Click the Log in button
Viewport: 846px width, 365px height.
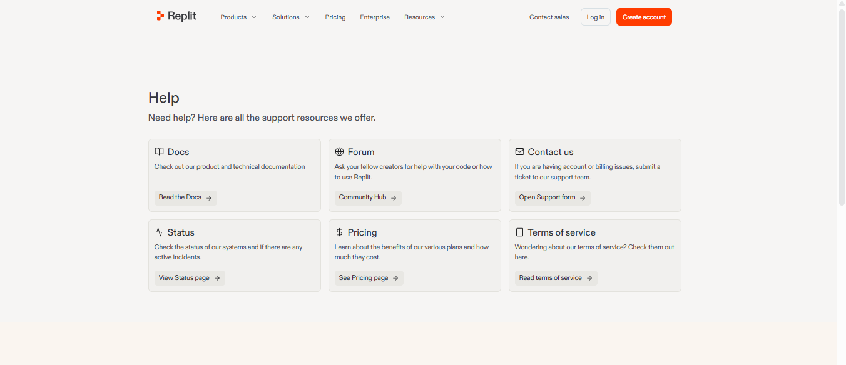(x=596, y=17)
